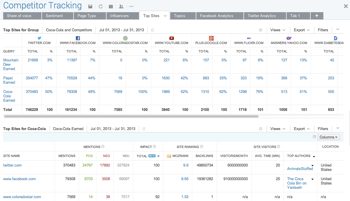Click the Google Plus icon column header
Image resolution: width=350 pixels, height=201 pixels.
tap(211, 38)
